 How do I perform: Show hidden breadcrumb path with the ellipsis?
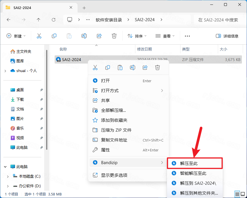pyautogui.click(x=88, y=20)
